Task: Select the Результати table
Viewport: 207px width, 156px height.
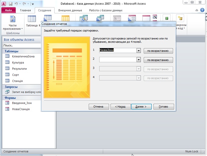Action: [x=19, y=69]
